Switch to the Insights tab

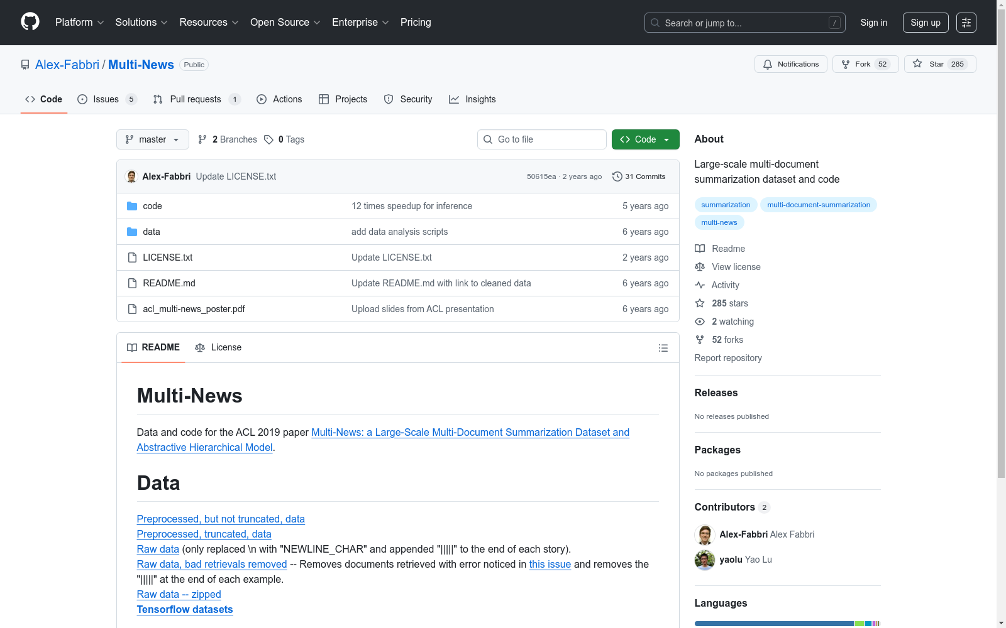(x=472, y=99)
